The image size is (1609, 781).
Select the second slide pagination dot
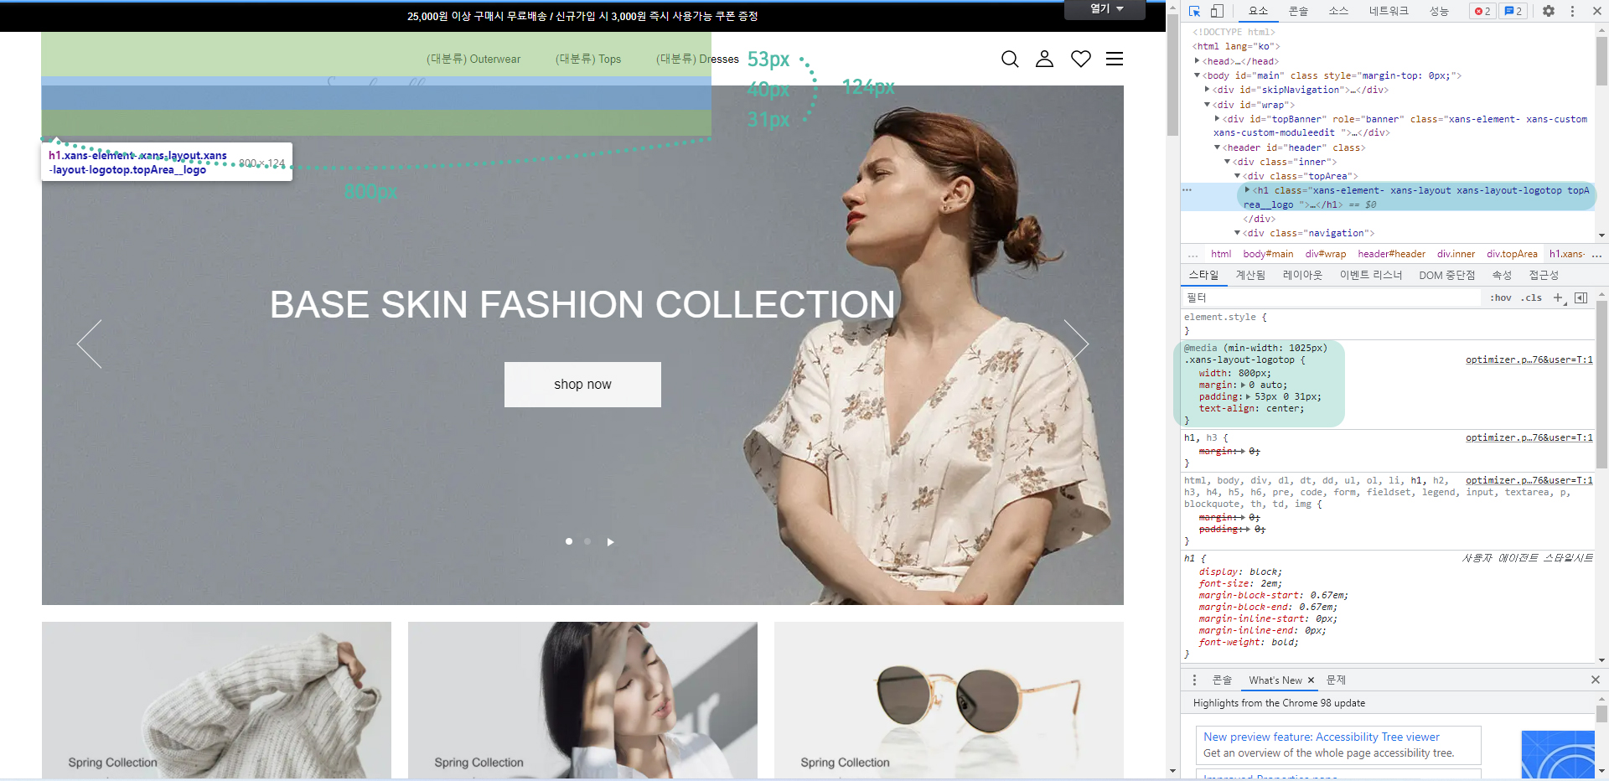(587, 541)
